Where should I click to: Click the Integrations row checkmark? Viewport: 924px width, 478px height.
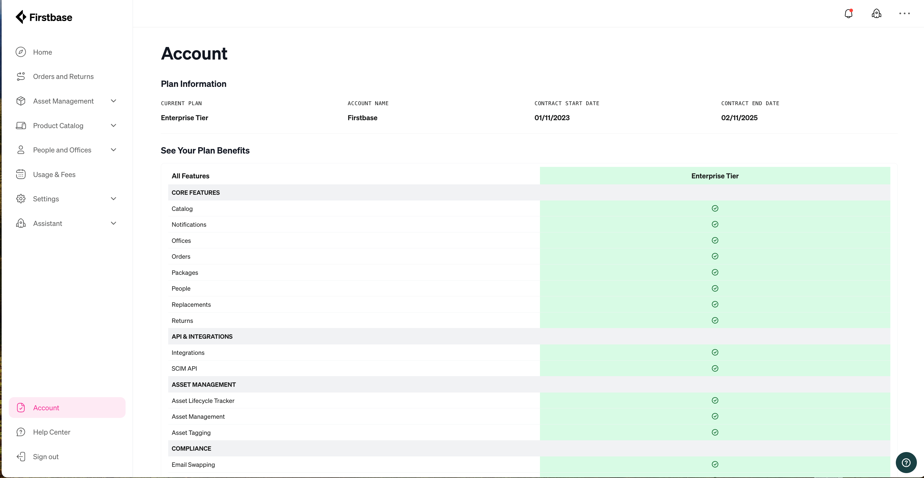pyautogui.click(x=715, y=352)
